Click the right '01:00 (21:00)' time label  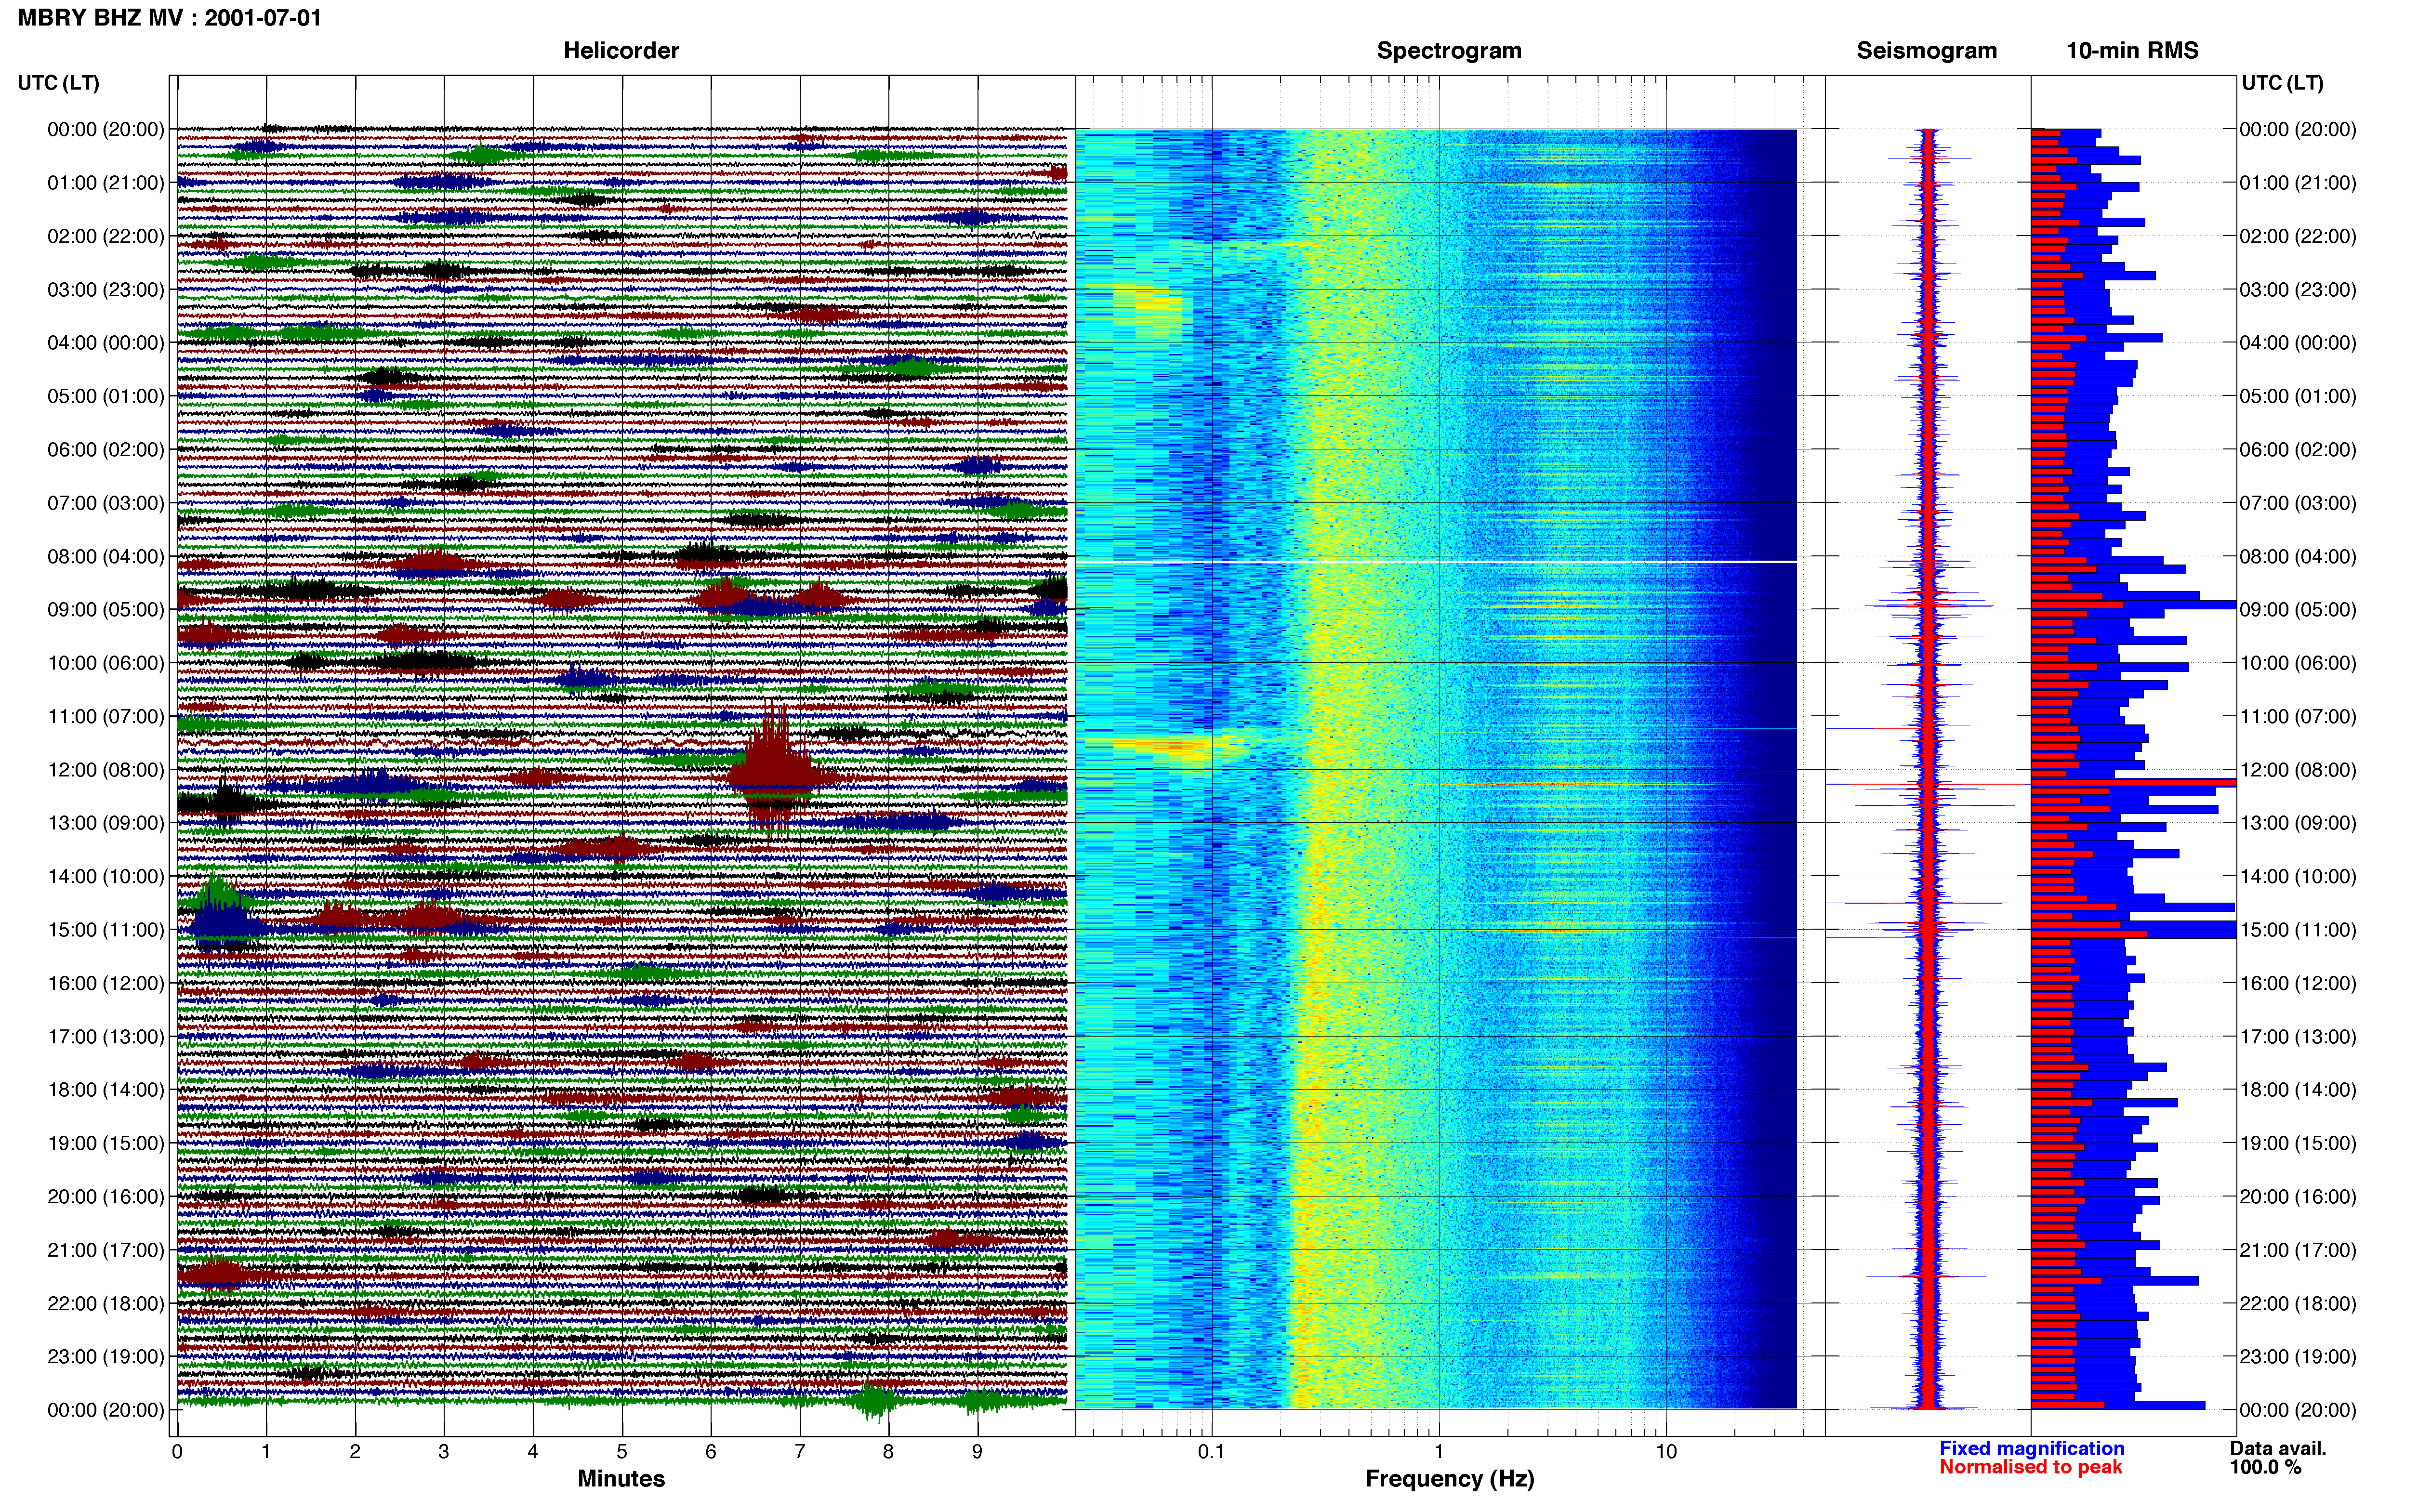coord(2298,183)
